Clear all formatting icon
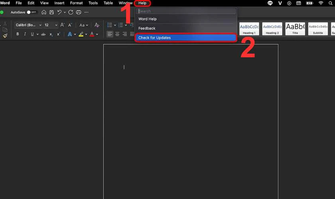 (x=97, y=25)
